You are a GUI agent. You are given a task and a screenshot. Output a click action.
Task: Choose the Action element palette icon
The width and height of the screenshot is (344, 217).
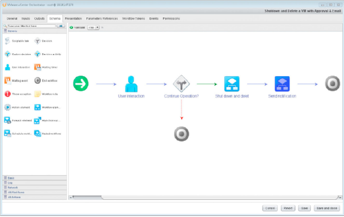click(7, 107)
